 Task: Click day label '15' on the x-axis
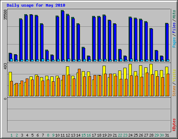pyautogui.click(x=83, y=135)
